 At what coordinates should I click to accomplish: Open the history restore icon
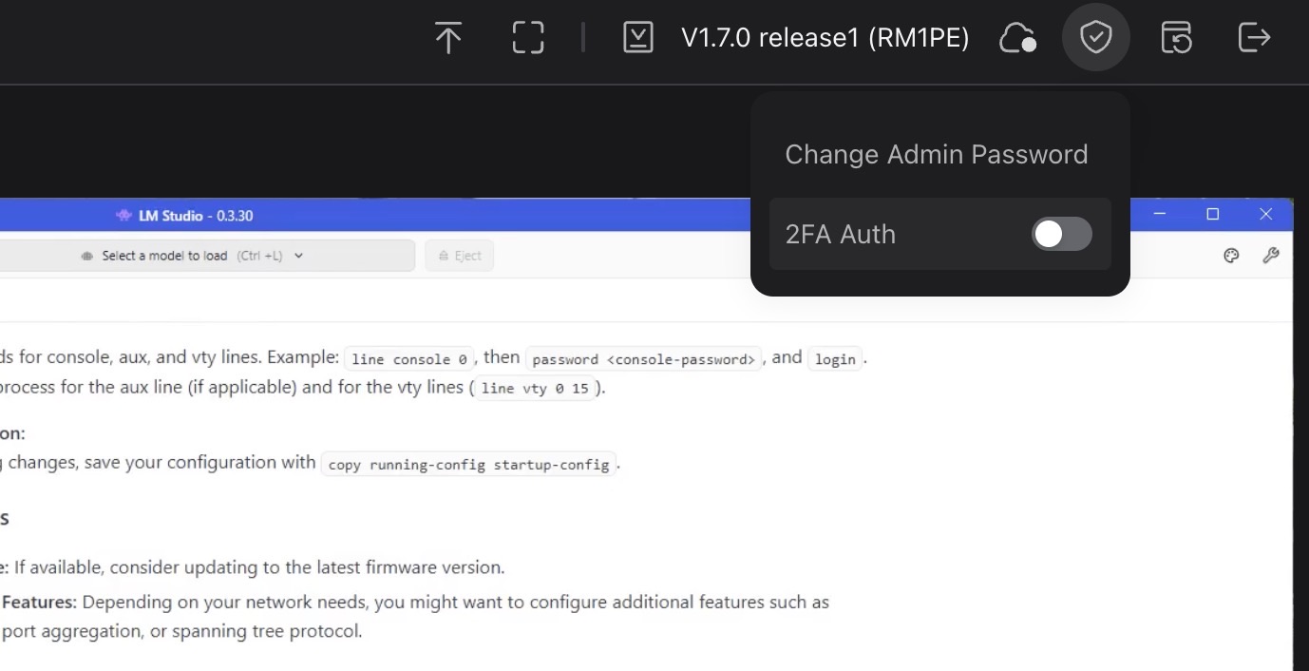[1176, 38]
